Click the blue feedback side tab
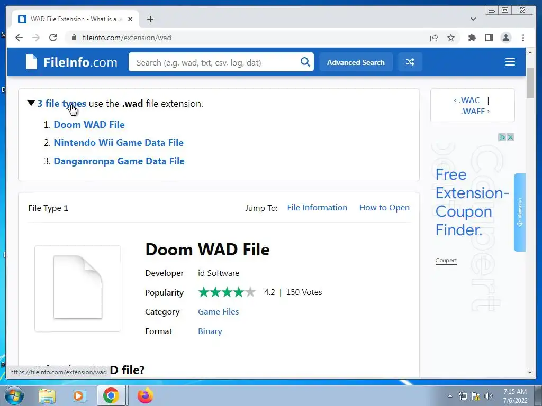 tap(520, 213)
